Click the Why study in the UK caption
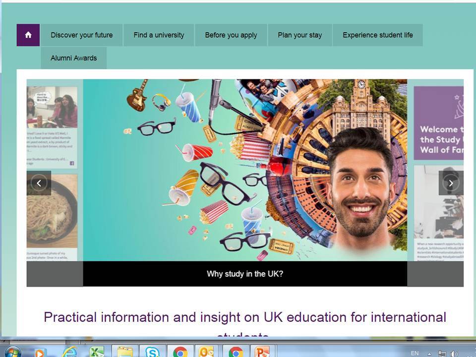The height and width of the screenshot is (357, 476). coord(245,274)
